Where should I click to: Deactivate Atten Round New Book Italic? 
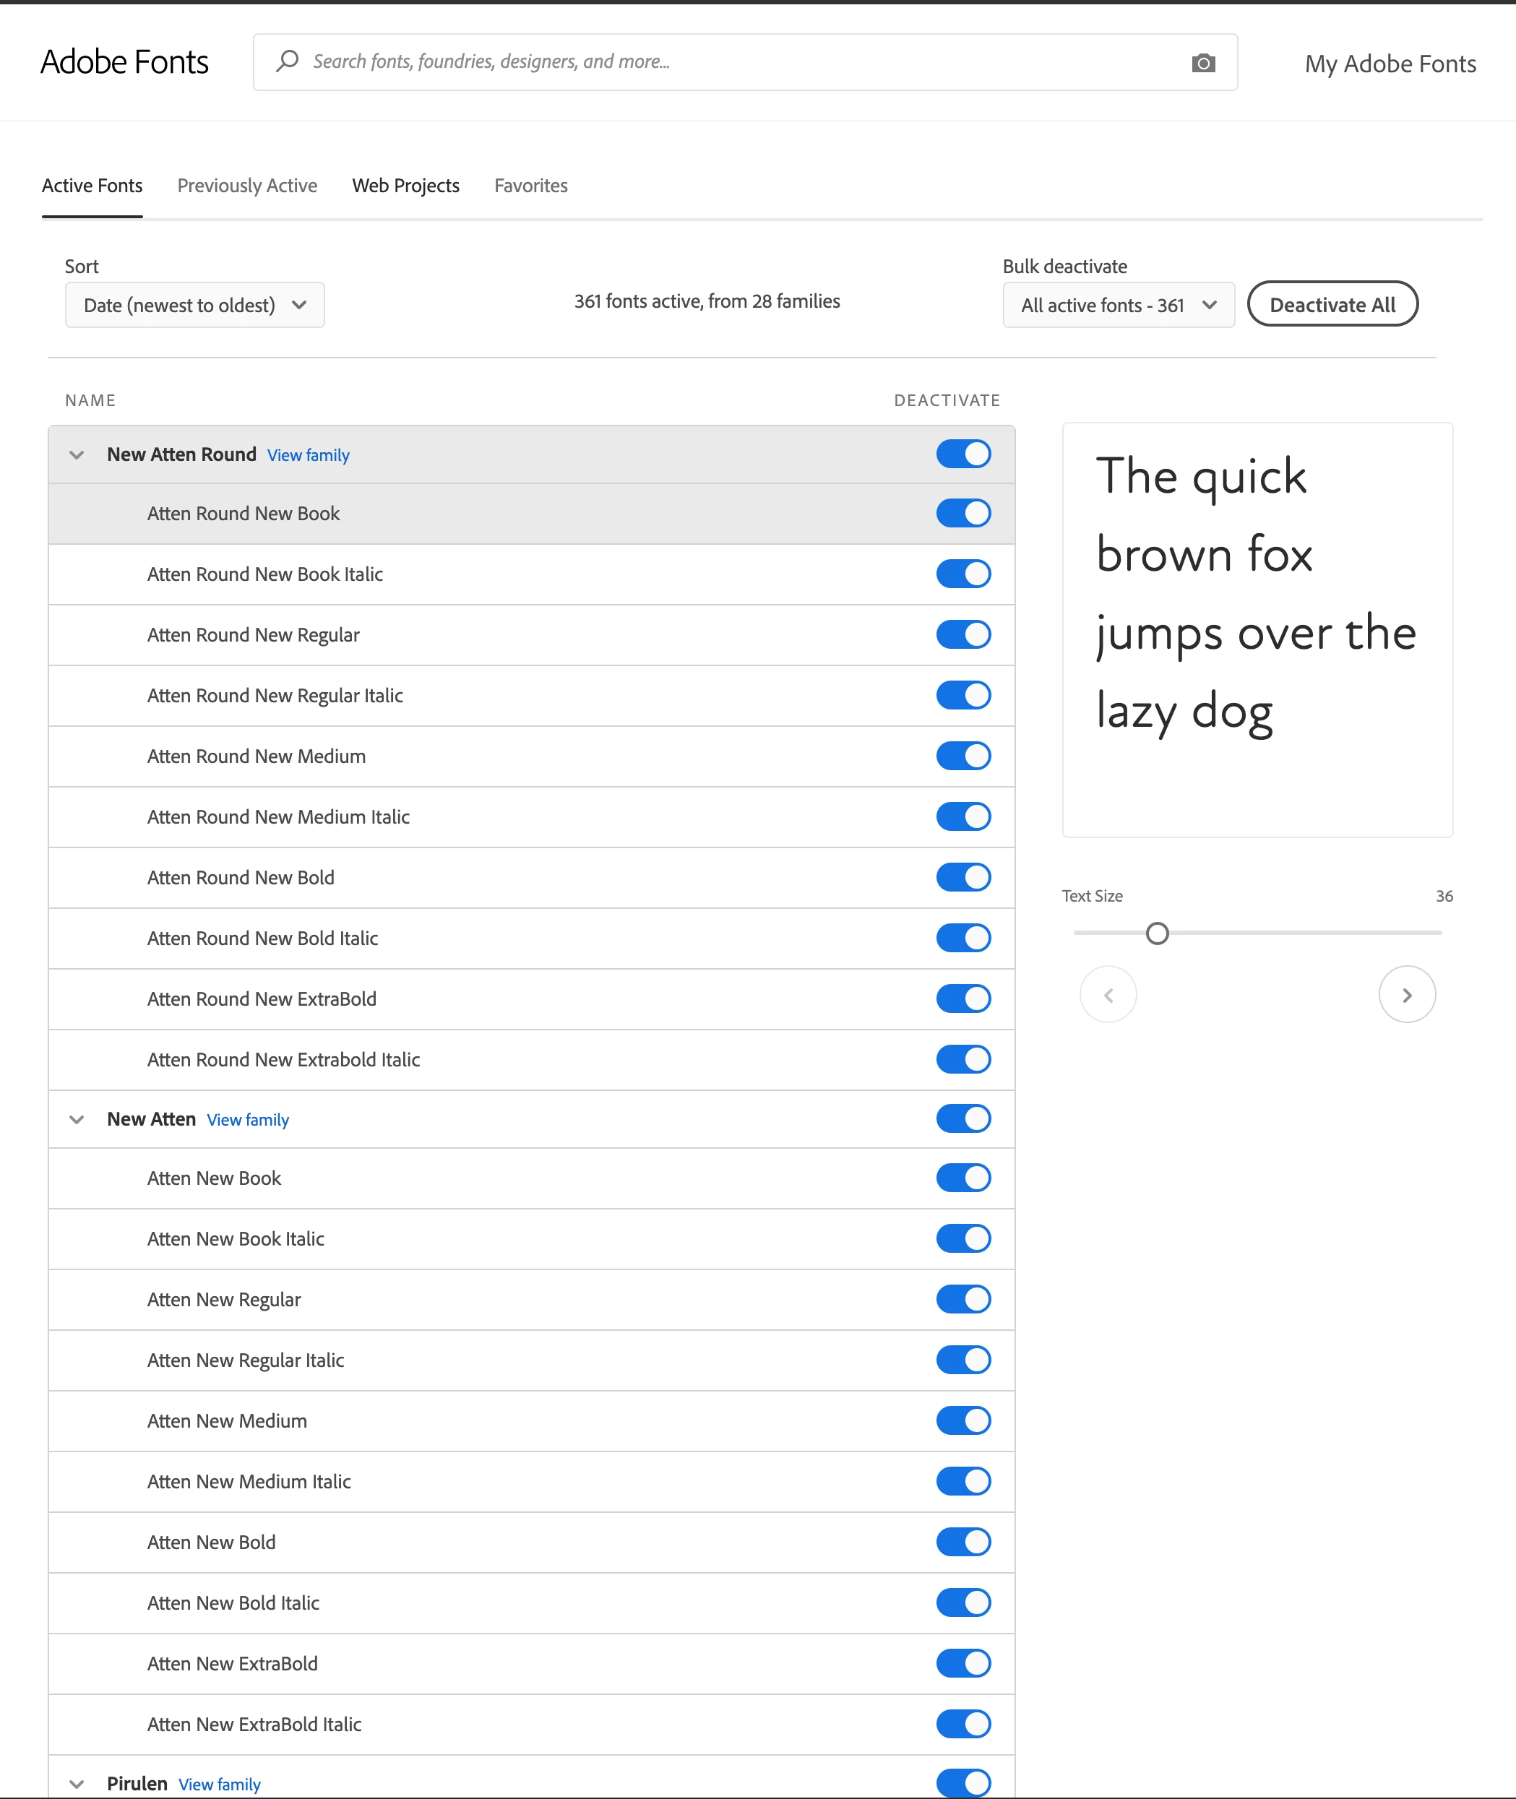[x=962, y=574]
